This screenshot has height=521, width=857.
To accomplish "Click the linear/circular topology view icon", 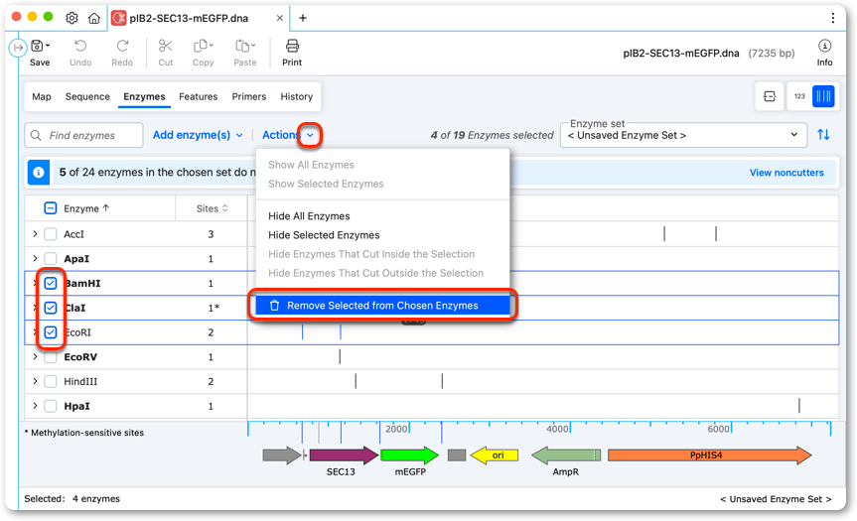I will [770, 96].
